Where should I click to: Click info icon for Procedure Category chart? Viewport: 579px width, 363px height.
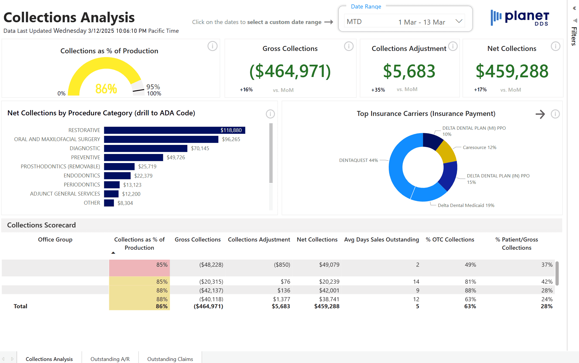coord(270,114)
